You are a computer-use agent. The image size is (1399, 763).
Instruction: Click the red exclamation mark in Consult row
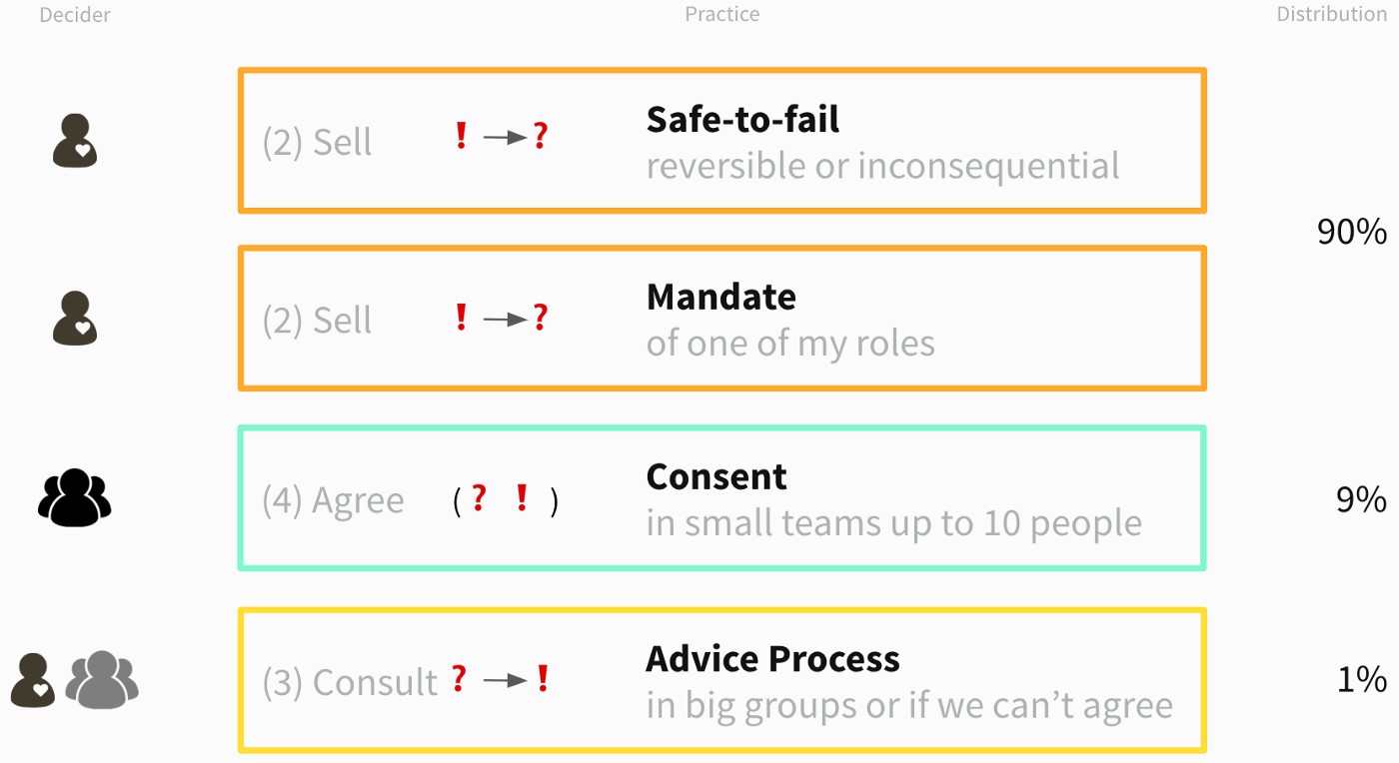tap(543, 679)
